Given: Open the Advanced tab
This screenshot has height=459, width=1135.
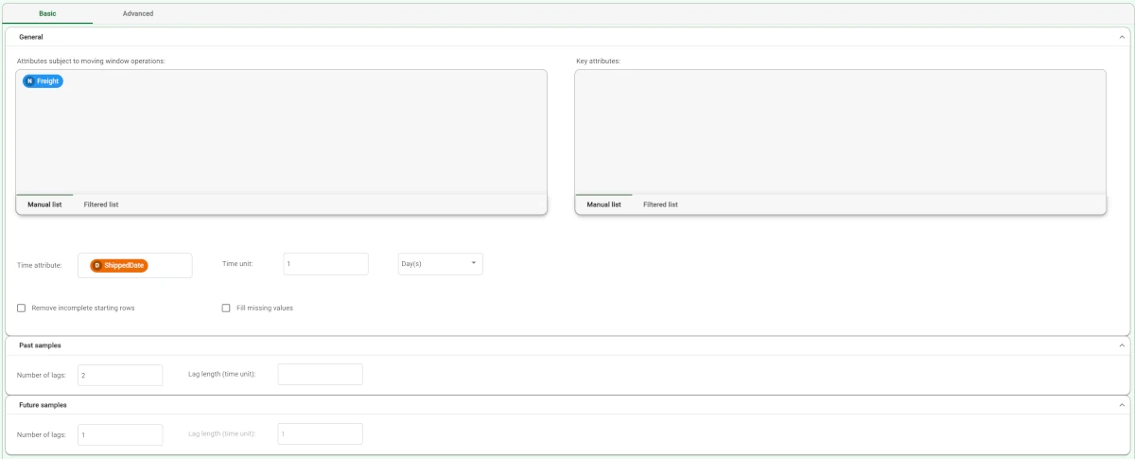Looking at the screenshot, I should [138, 14].
